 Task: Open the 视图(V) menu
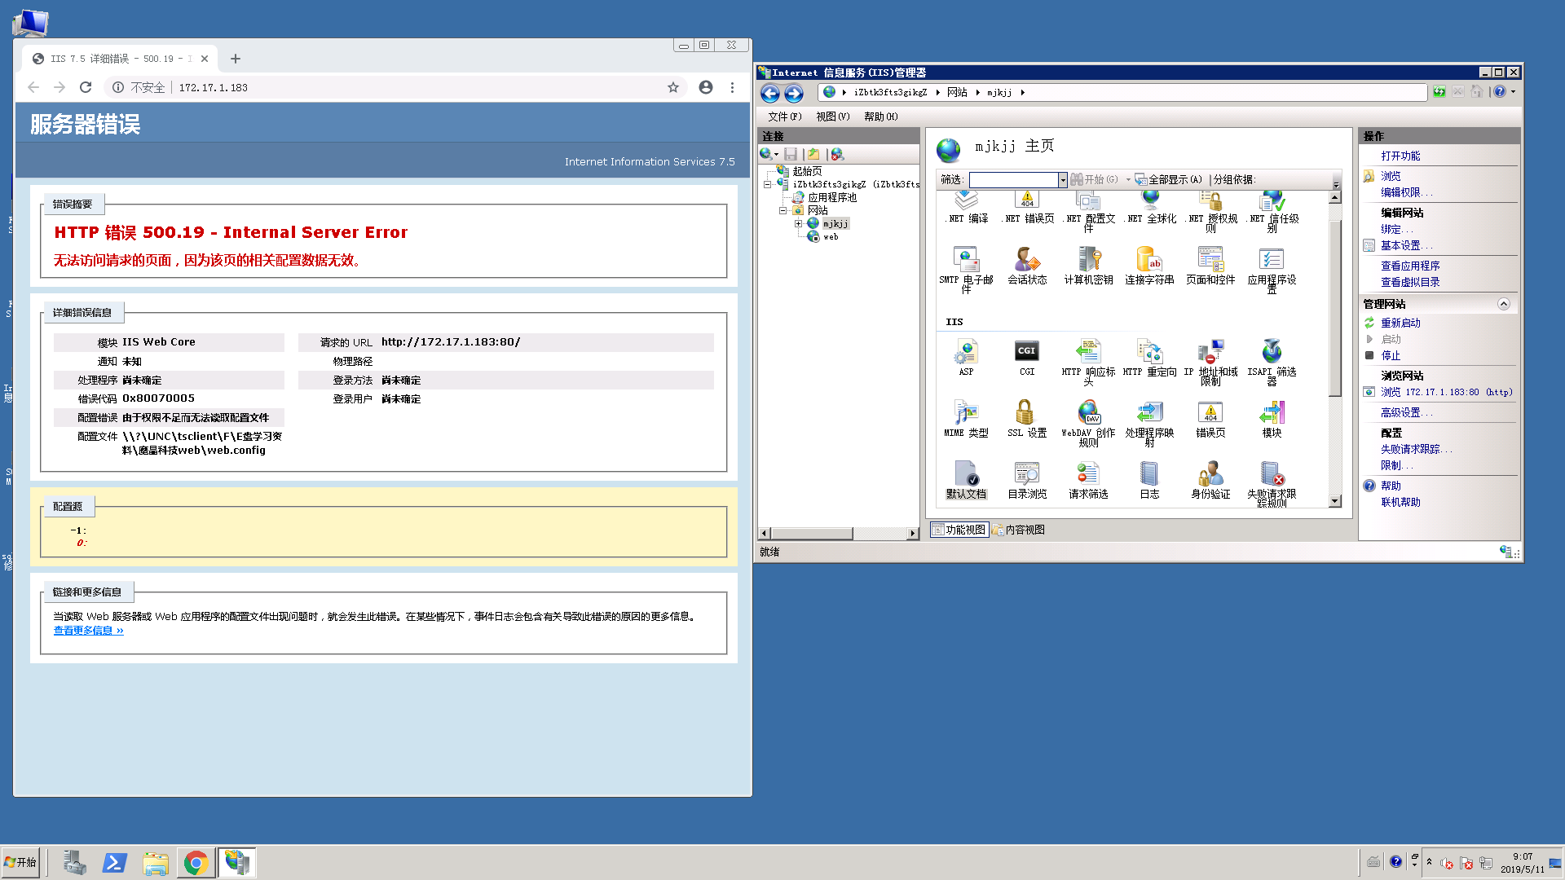(833, 117)
